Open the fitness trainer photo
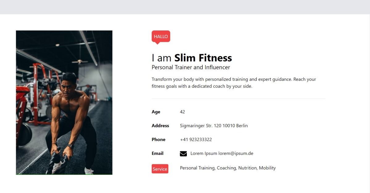370x193 pixels. pyautogui.click(x=64, y=103)
